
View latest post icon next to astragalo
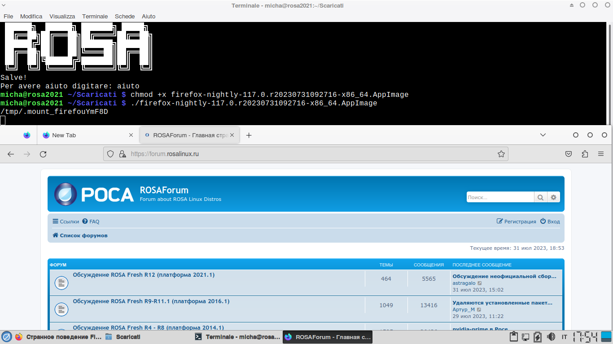click(480, 283)
